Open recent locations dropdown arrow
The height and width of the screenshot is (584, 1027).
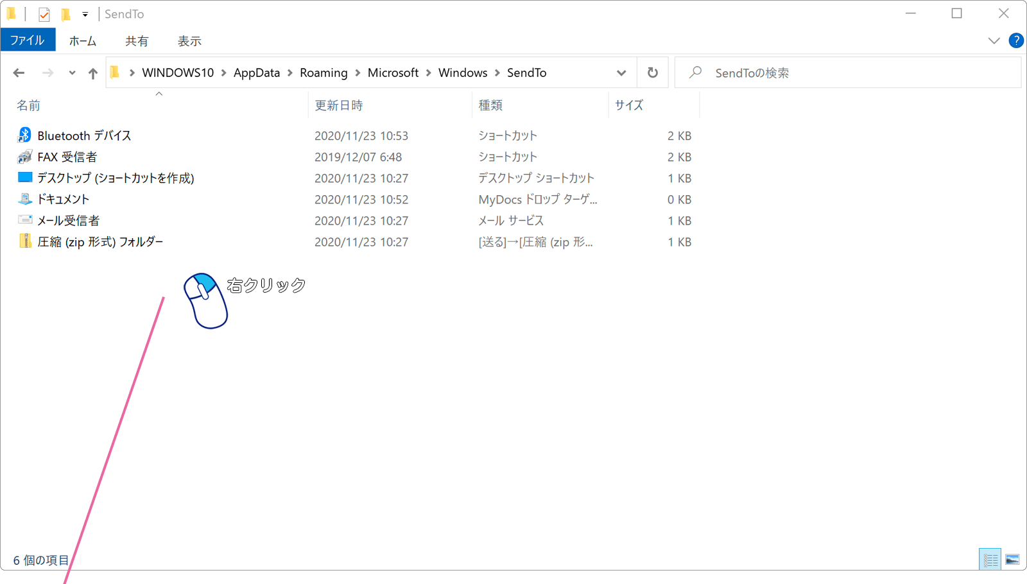click(72, 73)
